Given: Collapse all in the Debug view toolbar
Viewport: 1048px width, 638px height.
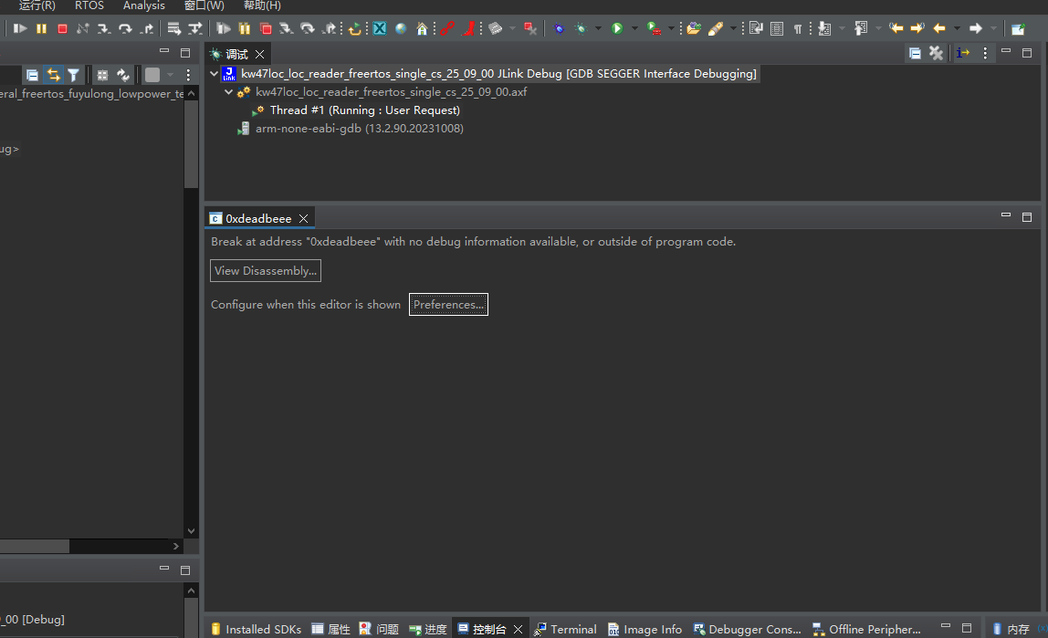Looking at the screenshot, I should click(915, 54).
